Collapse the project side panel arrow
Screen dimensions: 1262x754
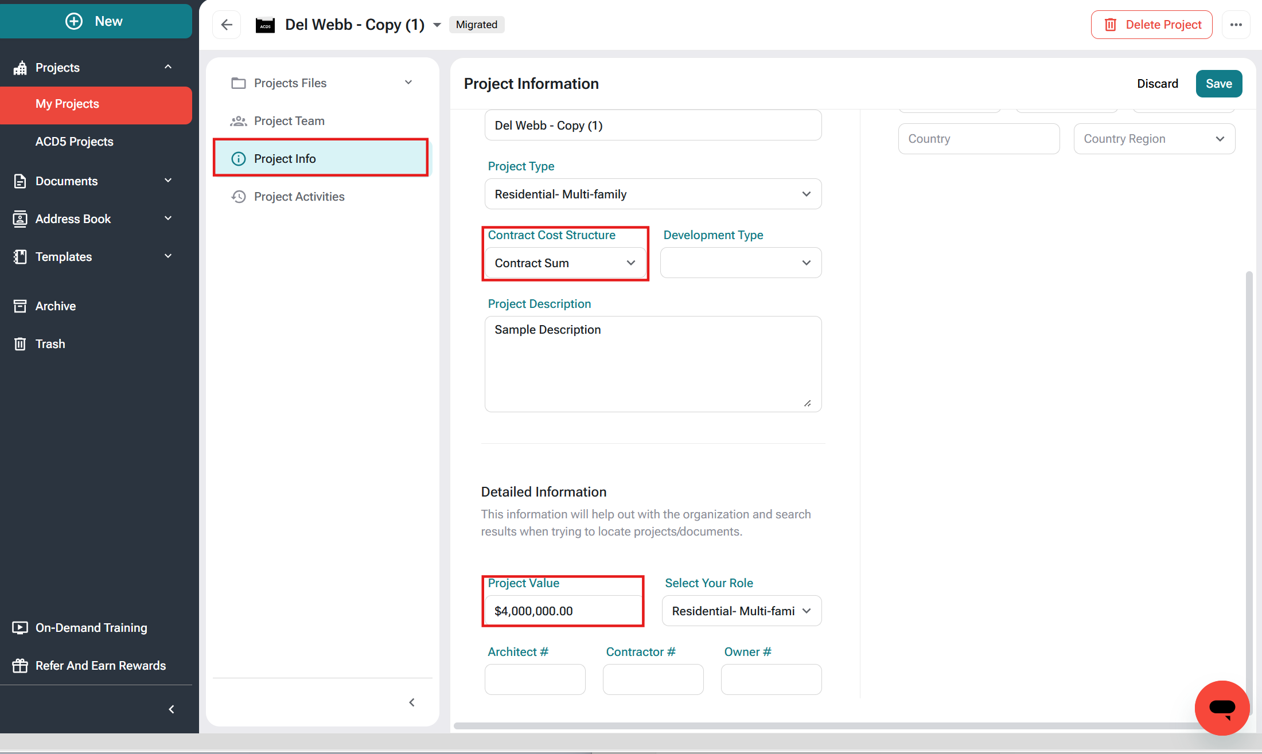coord(412,702)
